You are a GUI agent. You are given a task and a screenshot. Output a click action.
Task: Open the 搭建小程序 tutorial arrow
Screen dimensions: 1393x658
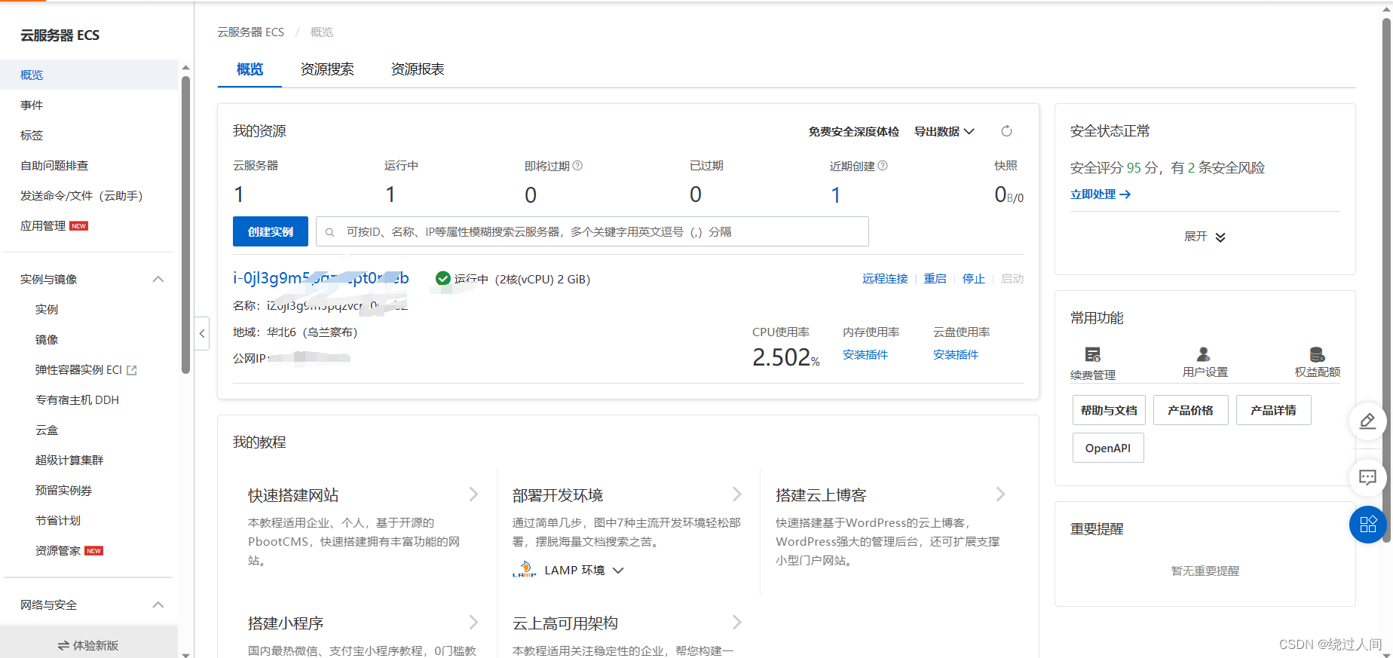point(473,623)
